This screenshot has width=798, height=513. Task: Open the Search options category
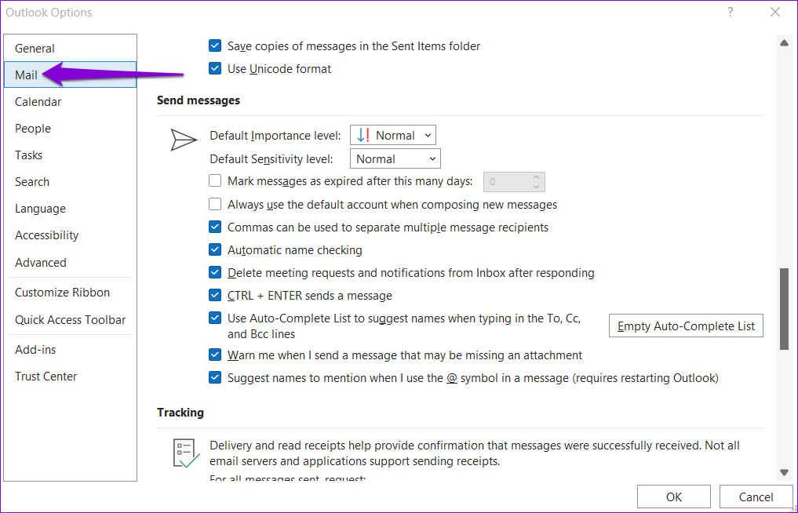pyautogui.click(x=71, y=182)
